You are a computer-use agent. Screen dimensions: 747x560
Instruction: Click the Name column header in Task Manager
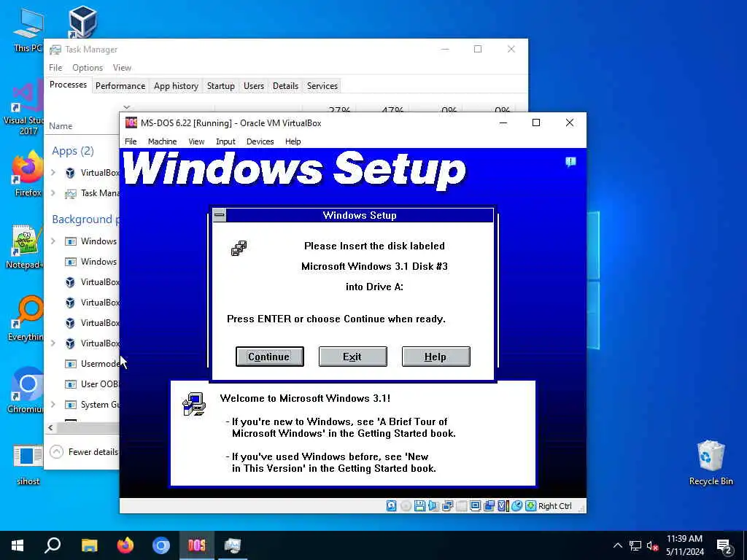(x=61, y=125)
